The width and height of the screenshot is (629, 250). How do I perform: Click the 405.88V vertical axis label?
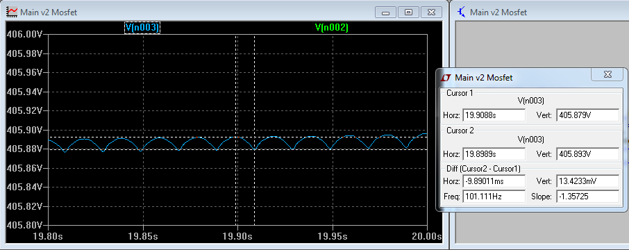(x=25, y=149)
